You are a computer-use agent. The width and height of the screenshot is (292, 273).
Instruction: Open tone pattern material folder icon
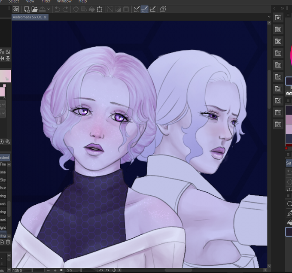278,53
